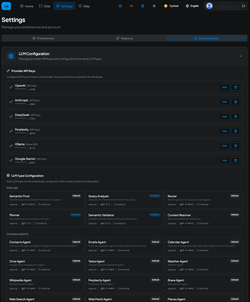Delete the DeepSeek API key via trash icon
250x302 pixels.
[235, 116]
